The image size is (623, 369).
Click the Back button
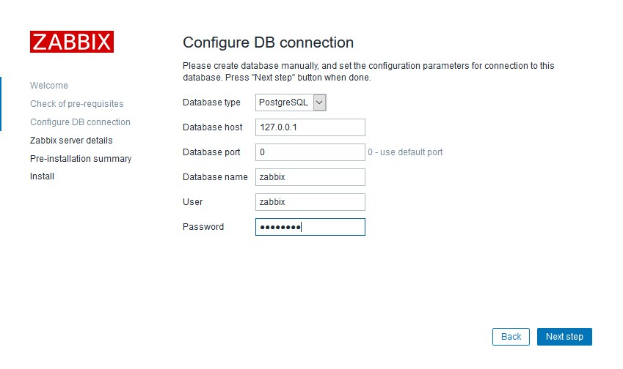click(x=511, y=337)
